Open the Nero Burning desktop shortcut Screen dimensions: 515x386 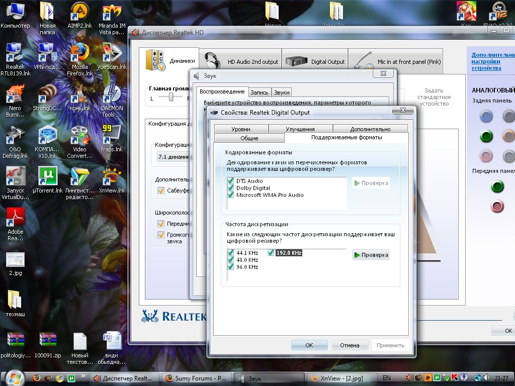(15, 94)
